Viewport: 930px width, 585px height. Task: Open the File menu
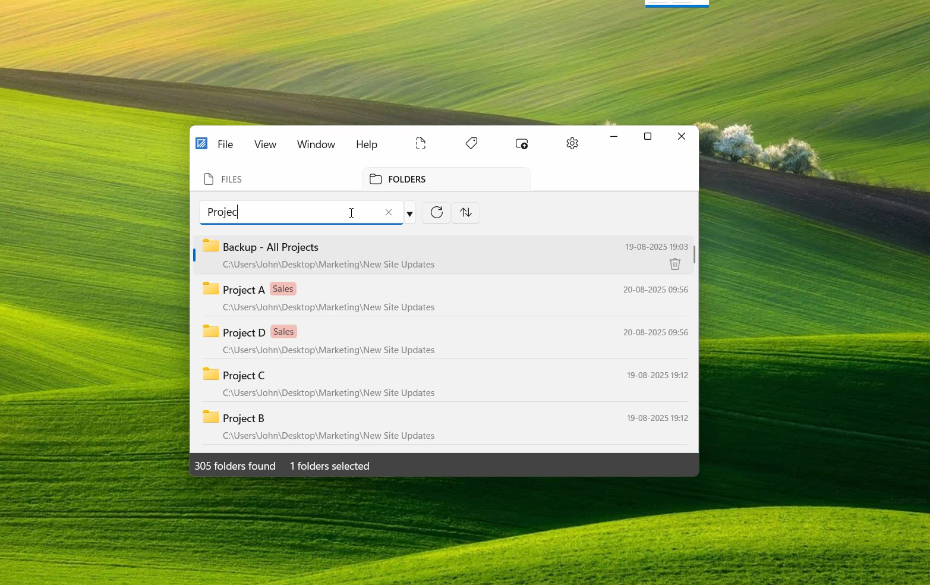click(225, 144)
